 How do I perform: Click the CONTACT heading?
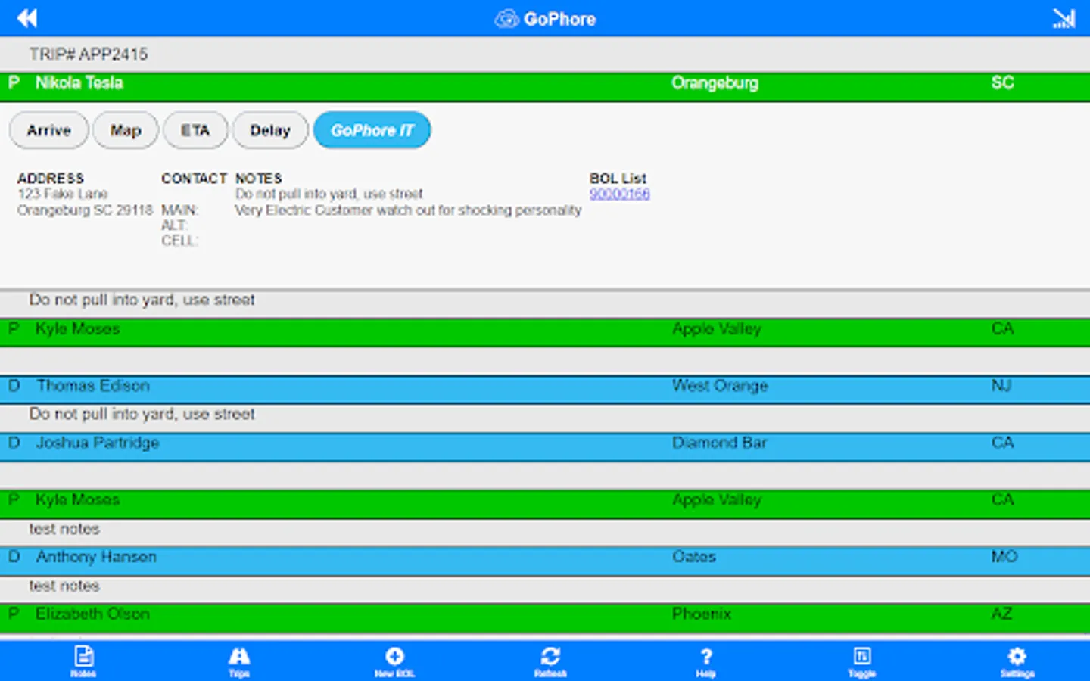pyautogui.click(x=194, y=179)
